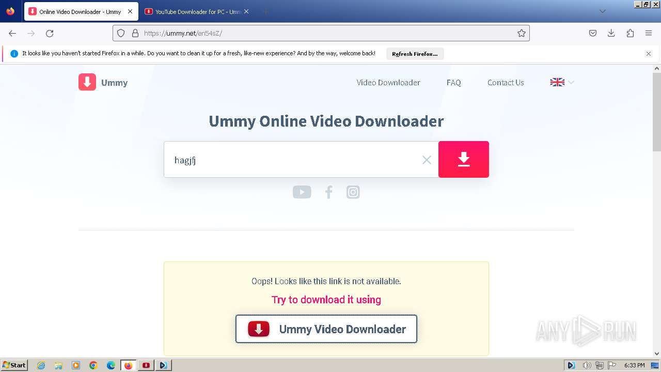Viewport: 661px width, 372px height.
Task: Open the Video Downloader nav link
Action: point(388,83)
